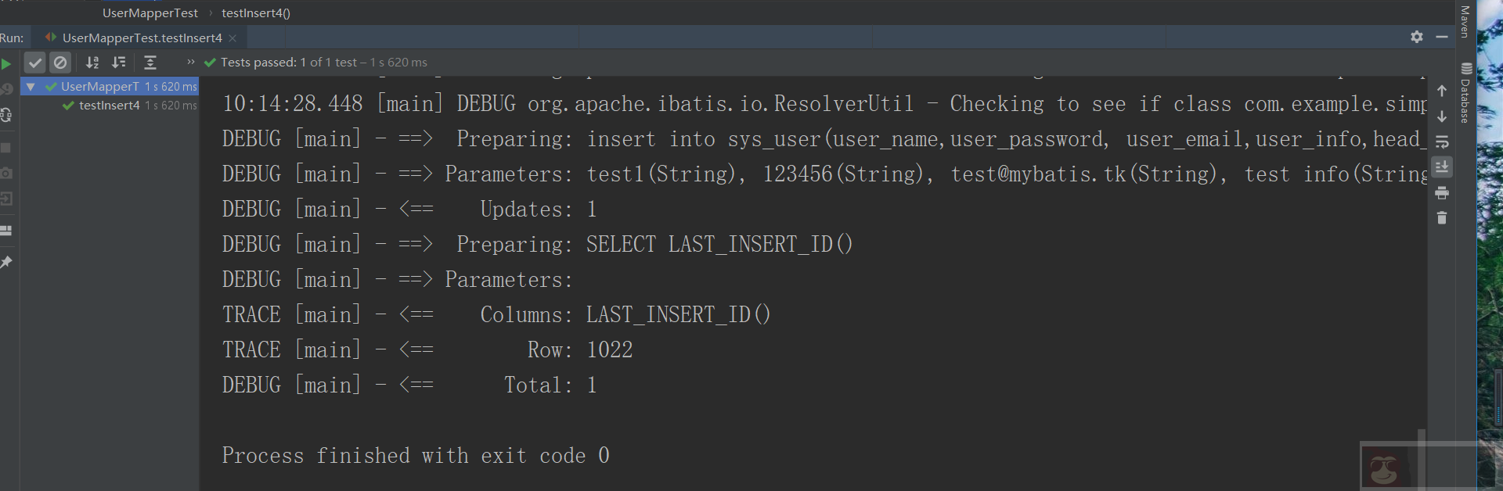Open the Database tool window

click(x=1465, y=94)
